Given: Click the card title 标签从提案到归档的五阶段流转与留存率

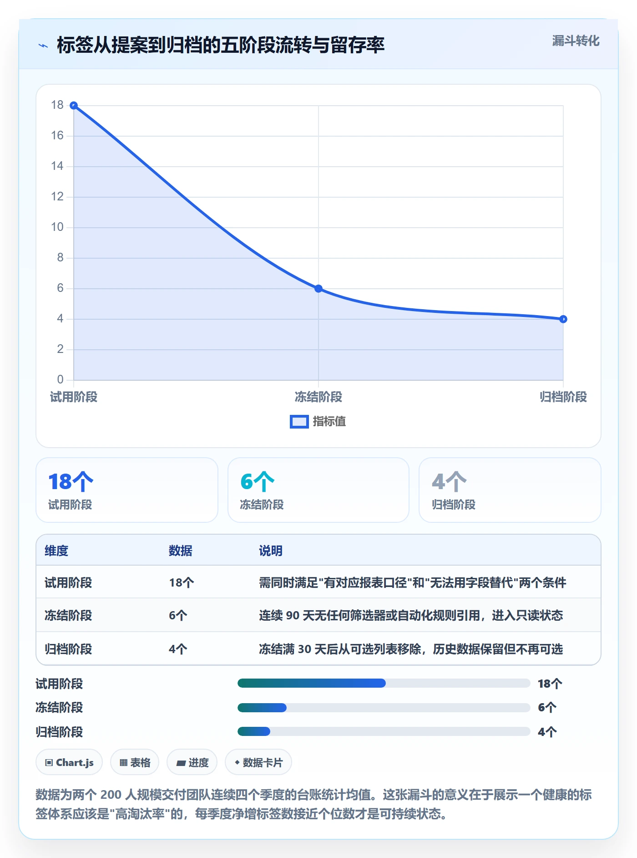Looking at the screenshot, I should [x=221, y=45].
